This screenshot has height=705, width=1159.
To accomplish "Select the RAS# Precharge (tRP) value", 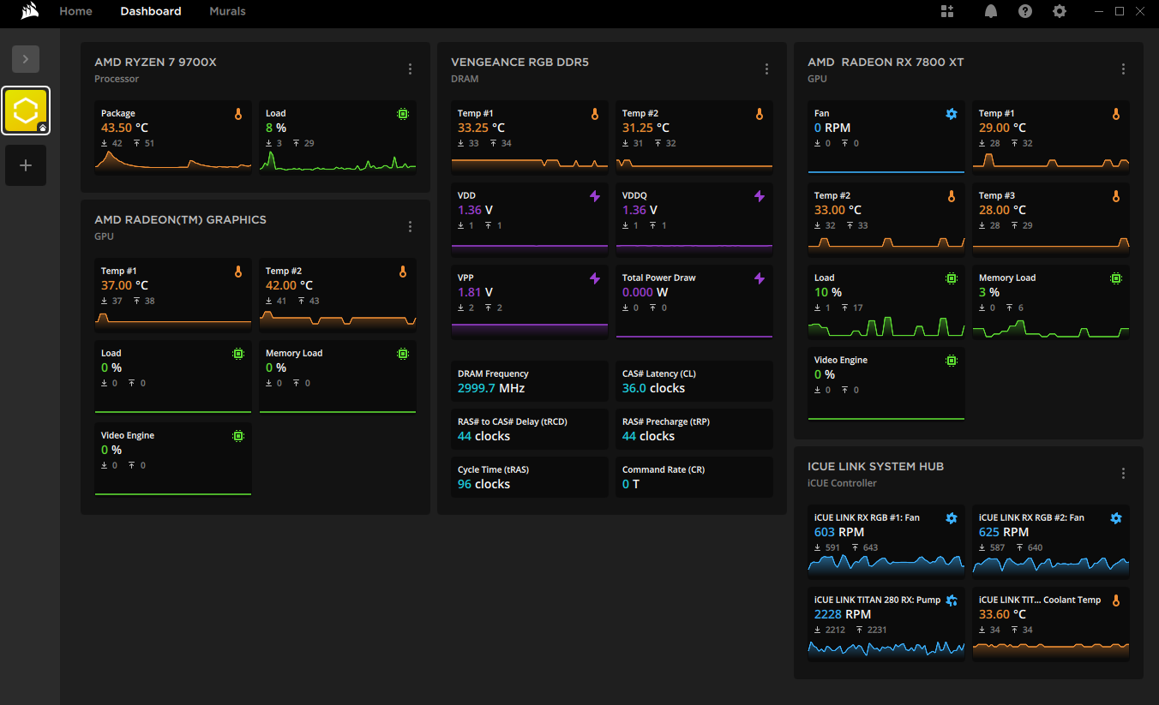I will point(648,436).
